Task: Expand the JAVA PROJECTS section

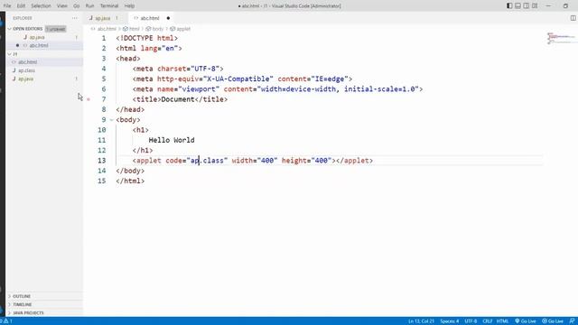Action: [28, 313]
